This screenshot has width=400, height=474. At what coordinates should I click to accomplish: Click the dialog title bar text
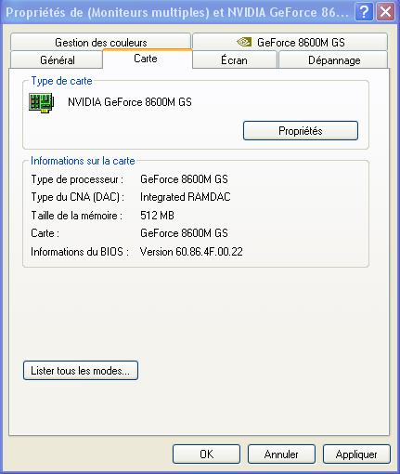click(177, 13)
